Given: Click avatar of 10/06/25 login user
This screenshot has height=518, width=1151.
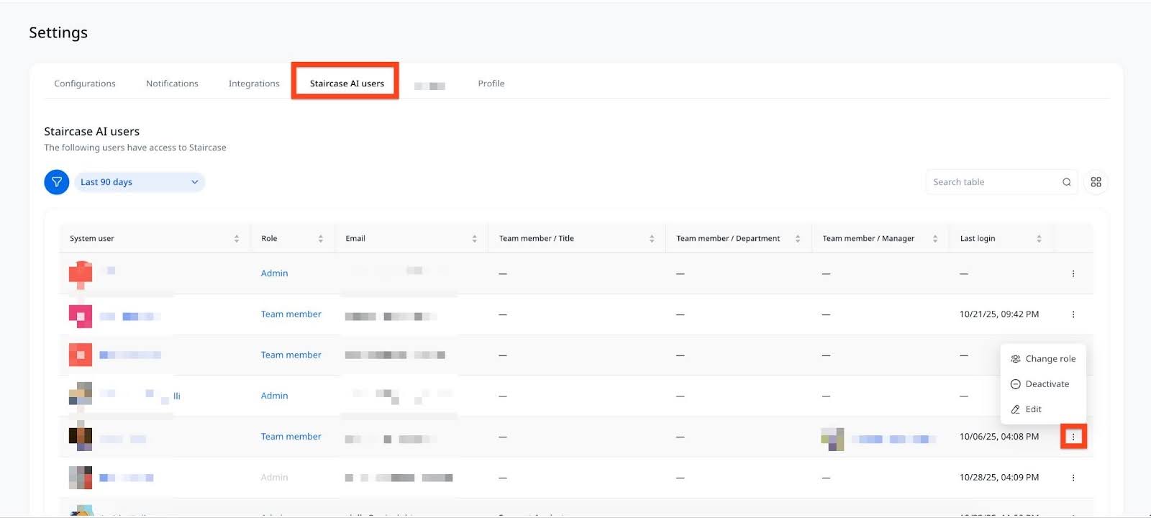Looking at the screenshot, I should [x=81, y=438].
